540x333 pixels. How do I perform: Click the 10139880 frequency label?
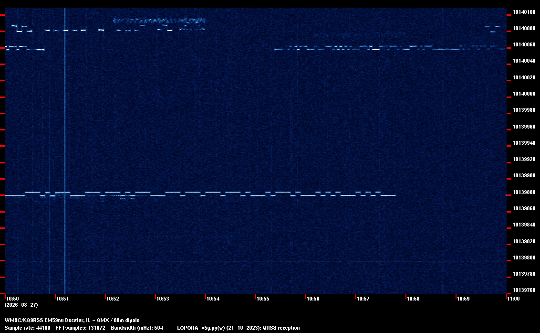pyautogui.click(x=524, y=192)
